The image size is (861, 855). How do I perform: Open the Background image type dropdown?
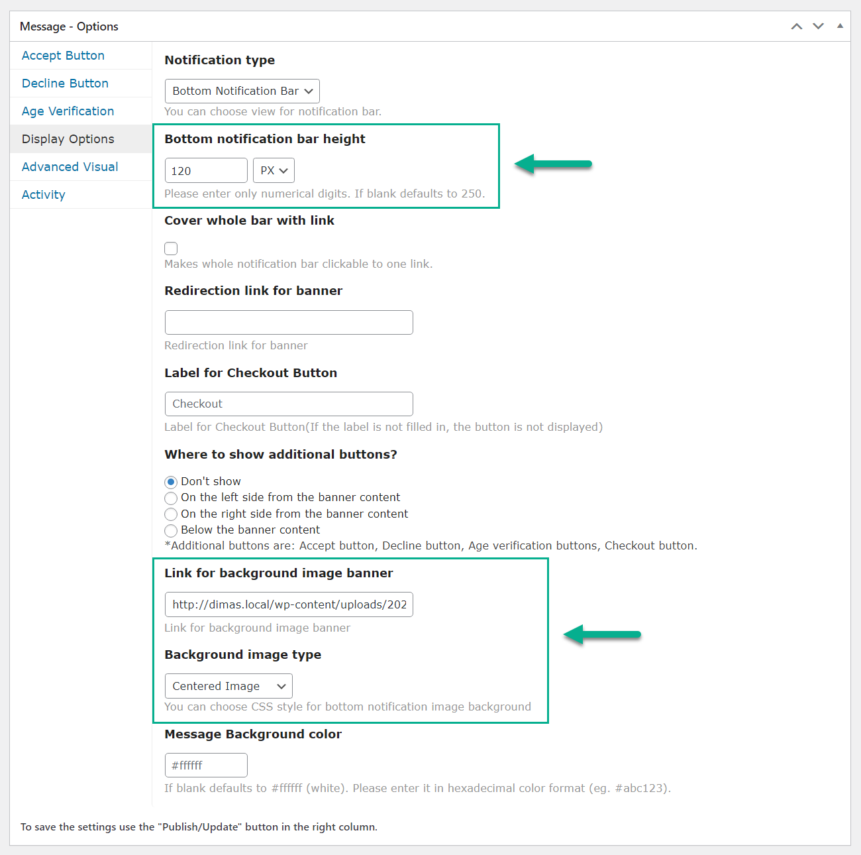point(228,686)
